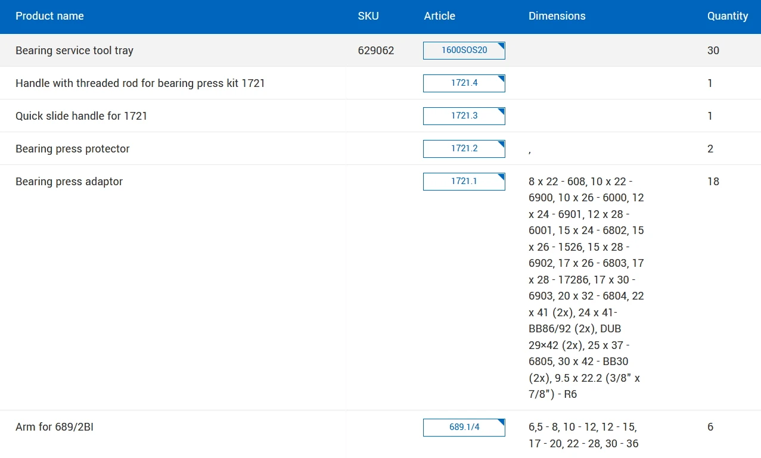Screen dimensions: 761x458
Task: Click the Article column header
Action: (x=439, y=16)
